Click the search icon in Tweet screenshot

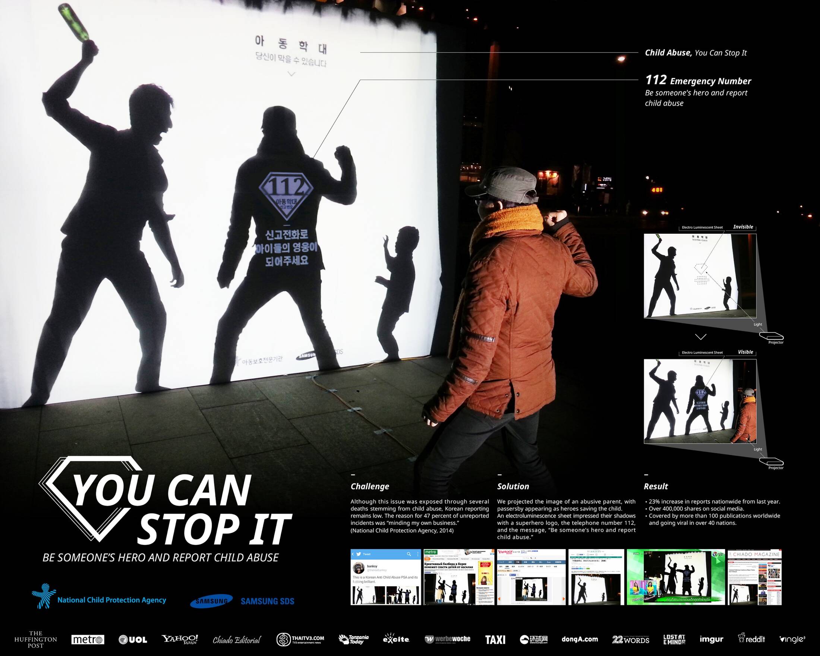click(409, 554)
